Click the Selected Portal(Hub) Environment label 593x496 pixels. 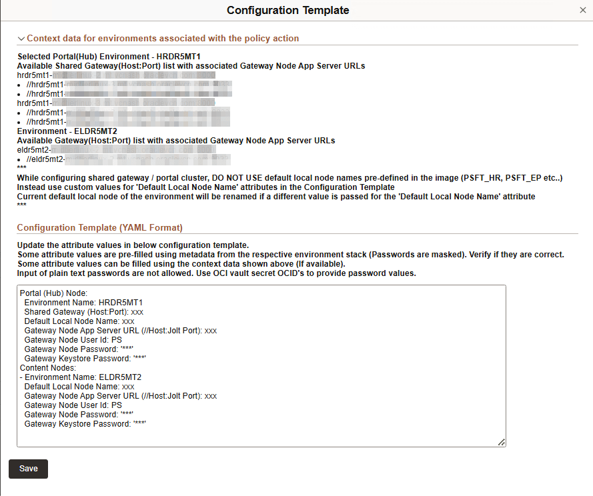coord(101,56)
